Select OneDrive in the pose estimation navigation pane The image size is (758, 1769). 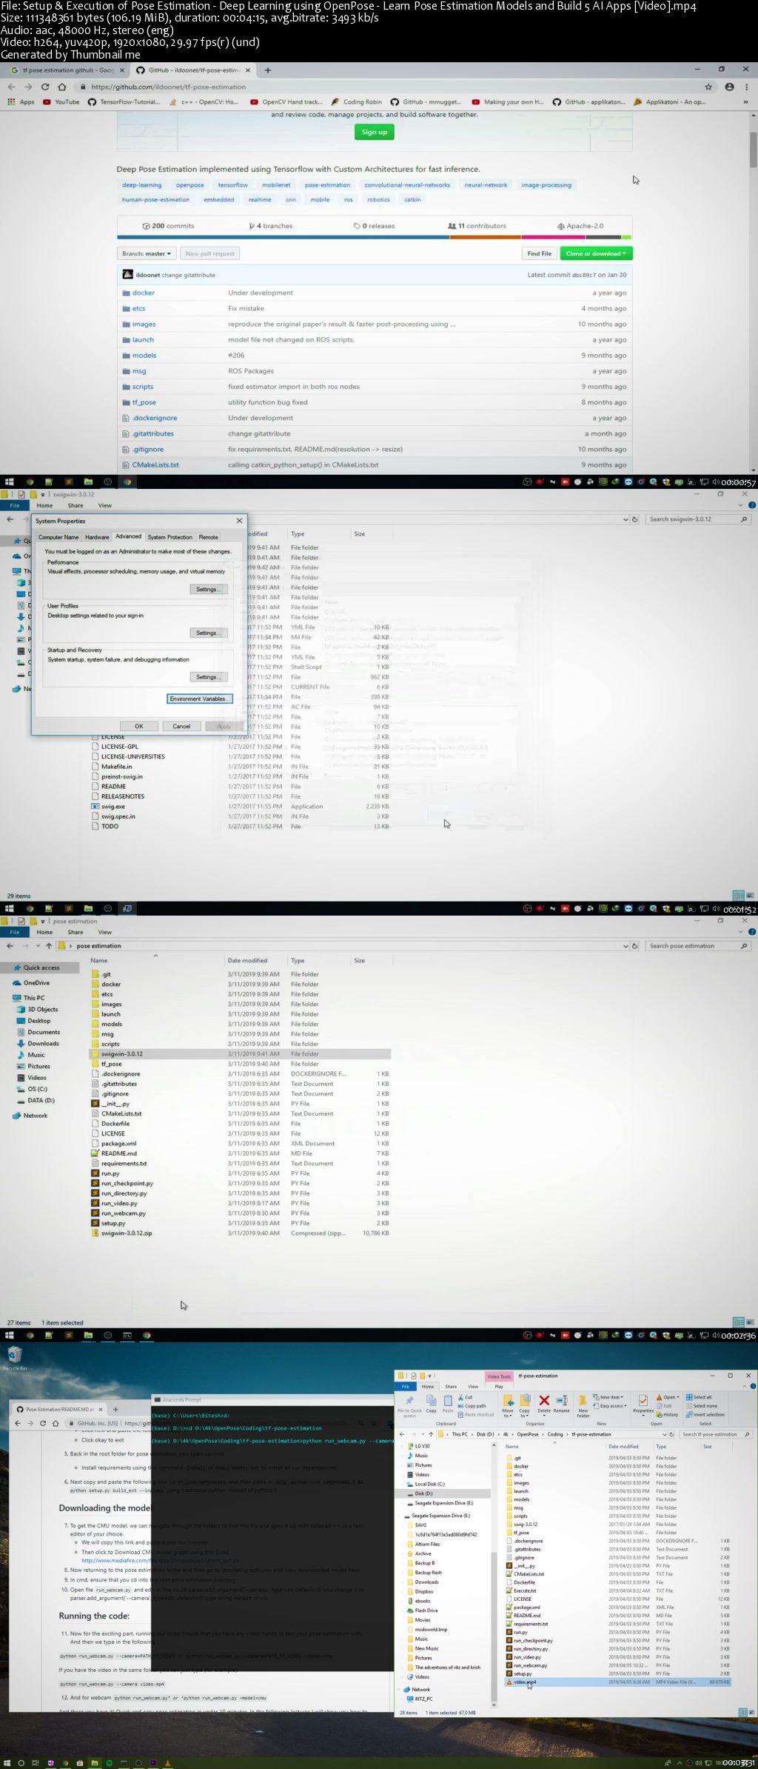(x=36, y=983)
